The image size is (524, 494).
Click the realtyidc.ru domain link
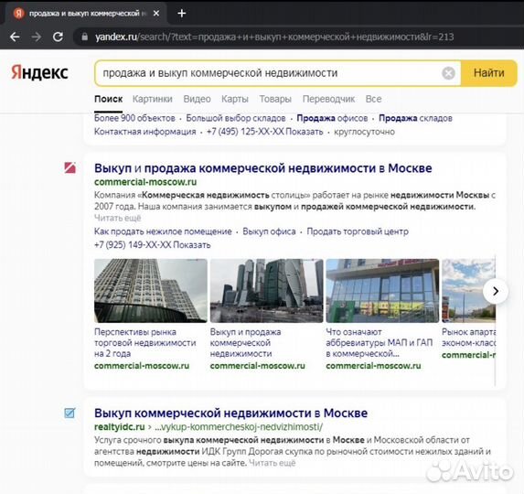coord(120,427)
